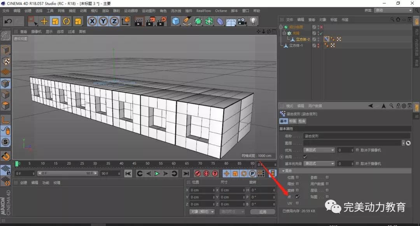The image size is (420, 226).
Task: Add a cube primitive object
Action: click(176, 21)
